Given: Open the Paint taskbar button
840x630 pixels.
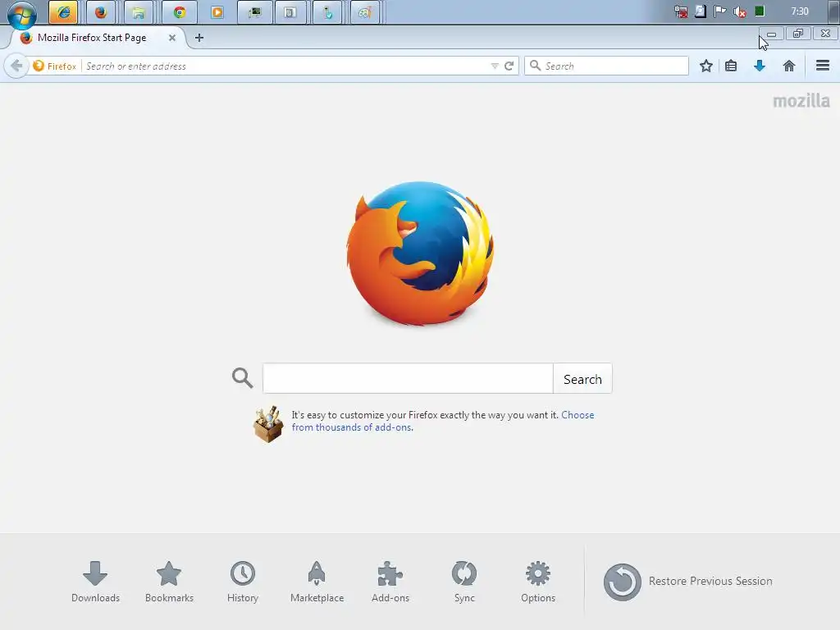Looking at the screenshot, I should pos(365,11).
